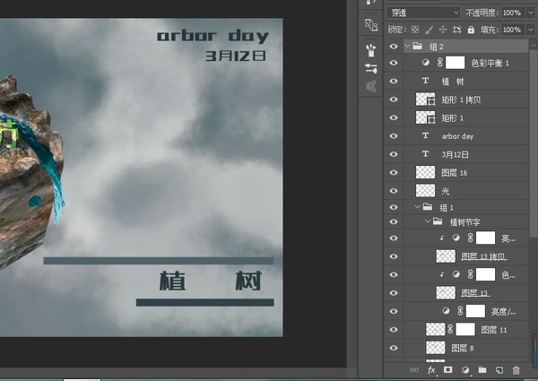The image size is (538, 381).
Task: Click the greyed Clone Source panel icon
Action: pyautogui.click(x=371, y=86)
